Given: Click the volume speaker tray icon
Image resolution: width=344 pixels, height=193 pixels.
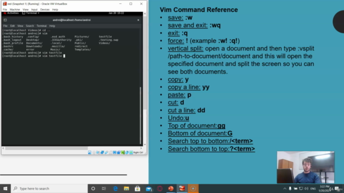Looking at the screenshot, I should click(306, 189).
